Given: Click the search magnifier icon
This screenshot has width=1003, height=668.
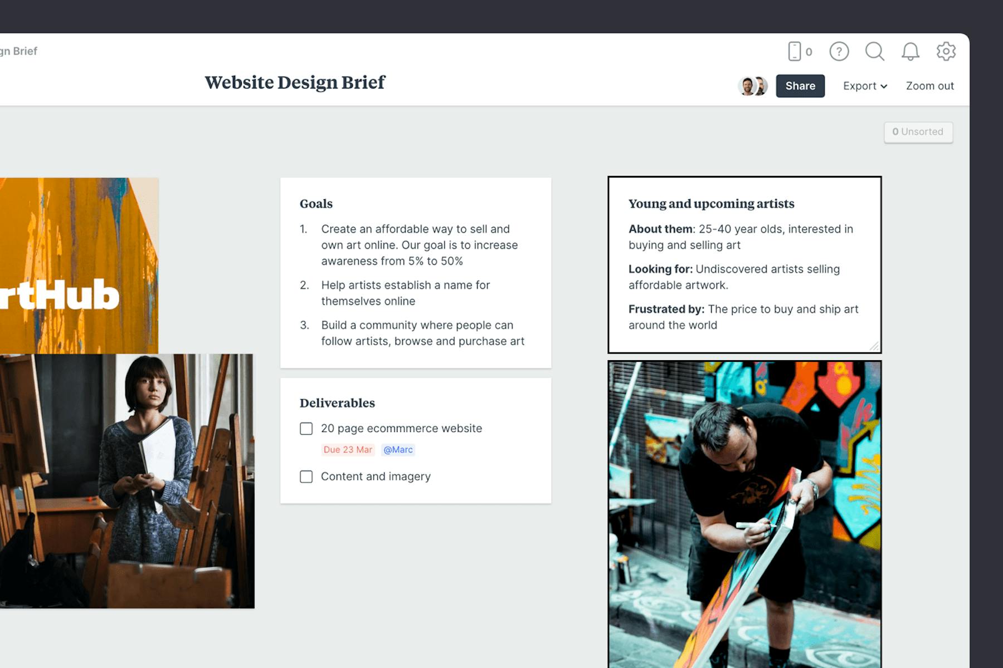Looking at the screenshot, I should pos(875,51).
